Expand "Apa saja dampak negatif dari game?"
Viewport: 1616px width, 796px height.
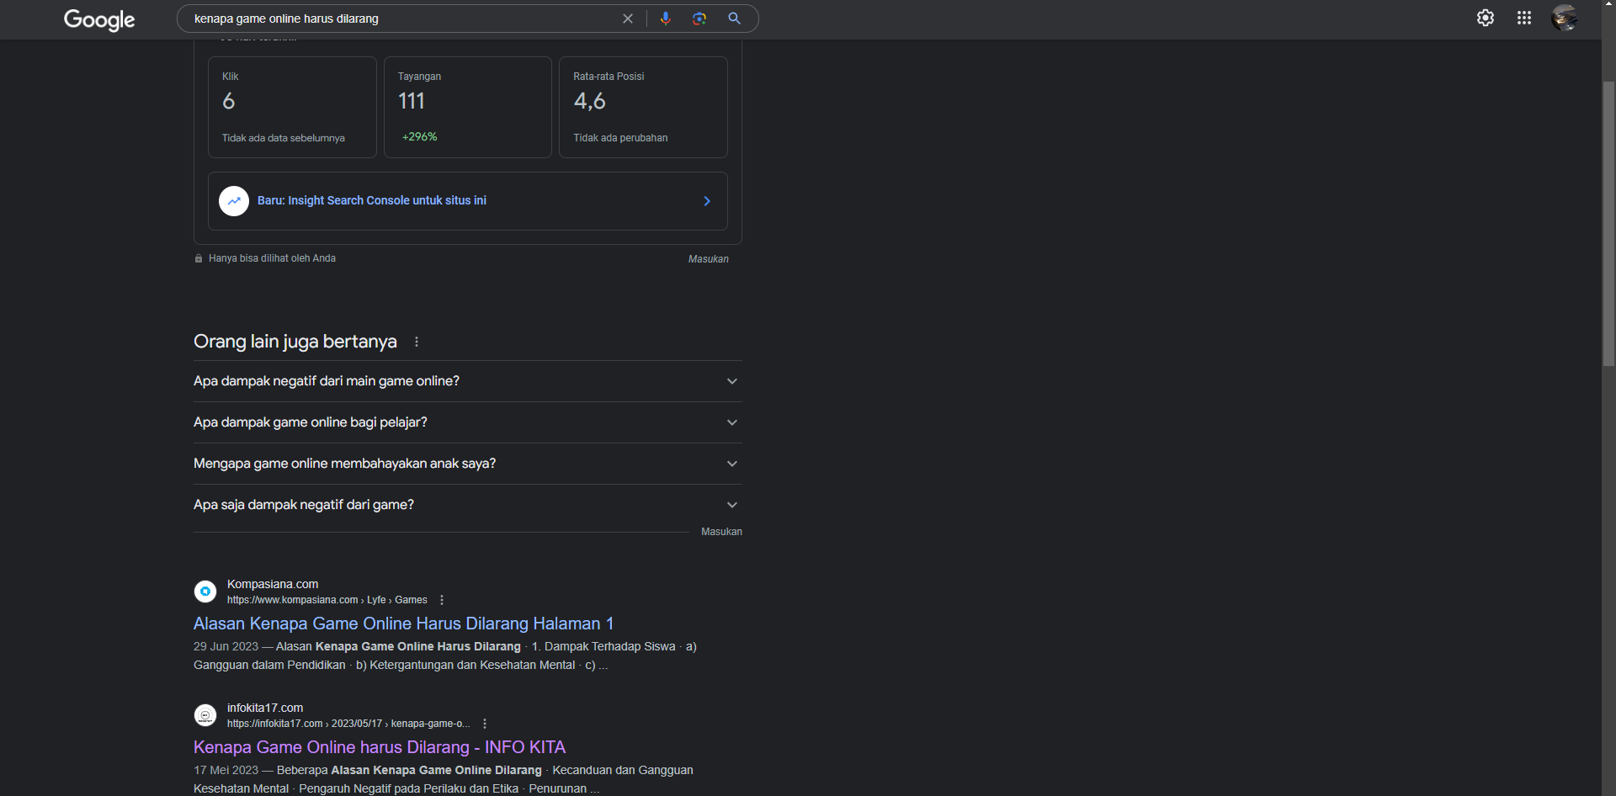point(467,505)
